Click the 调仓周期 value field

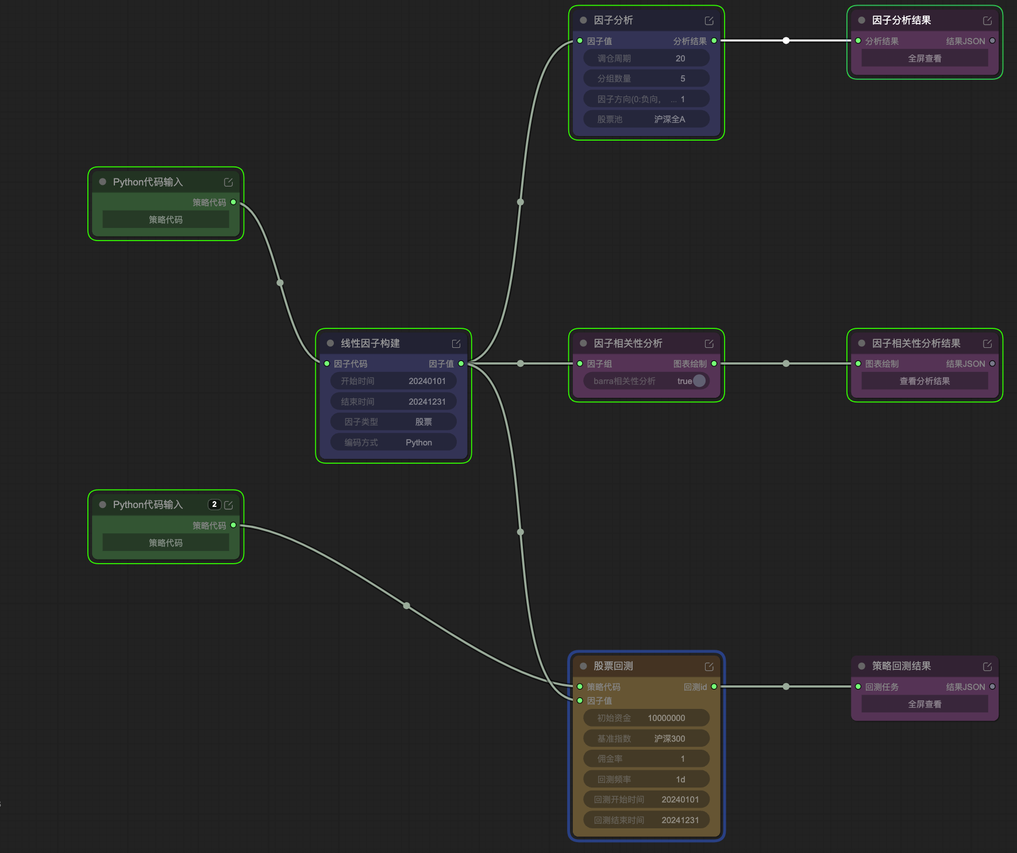[x=646, y=59]
